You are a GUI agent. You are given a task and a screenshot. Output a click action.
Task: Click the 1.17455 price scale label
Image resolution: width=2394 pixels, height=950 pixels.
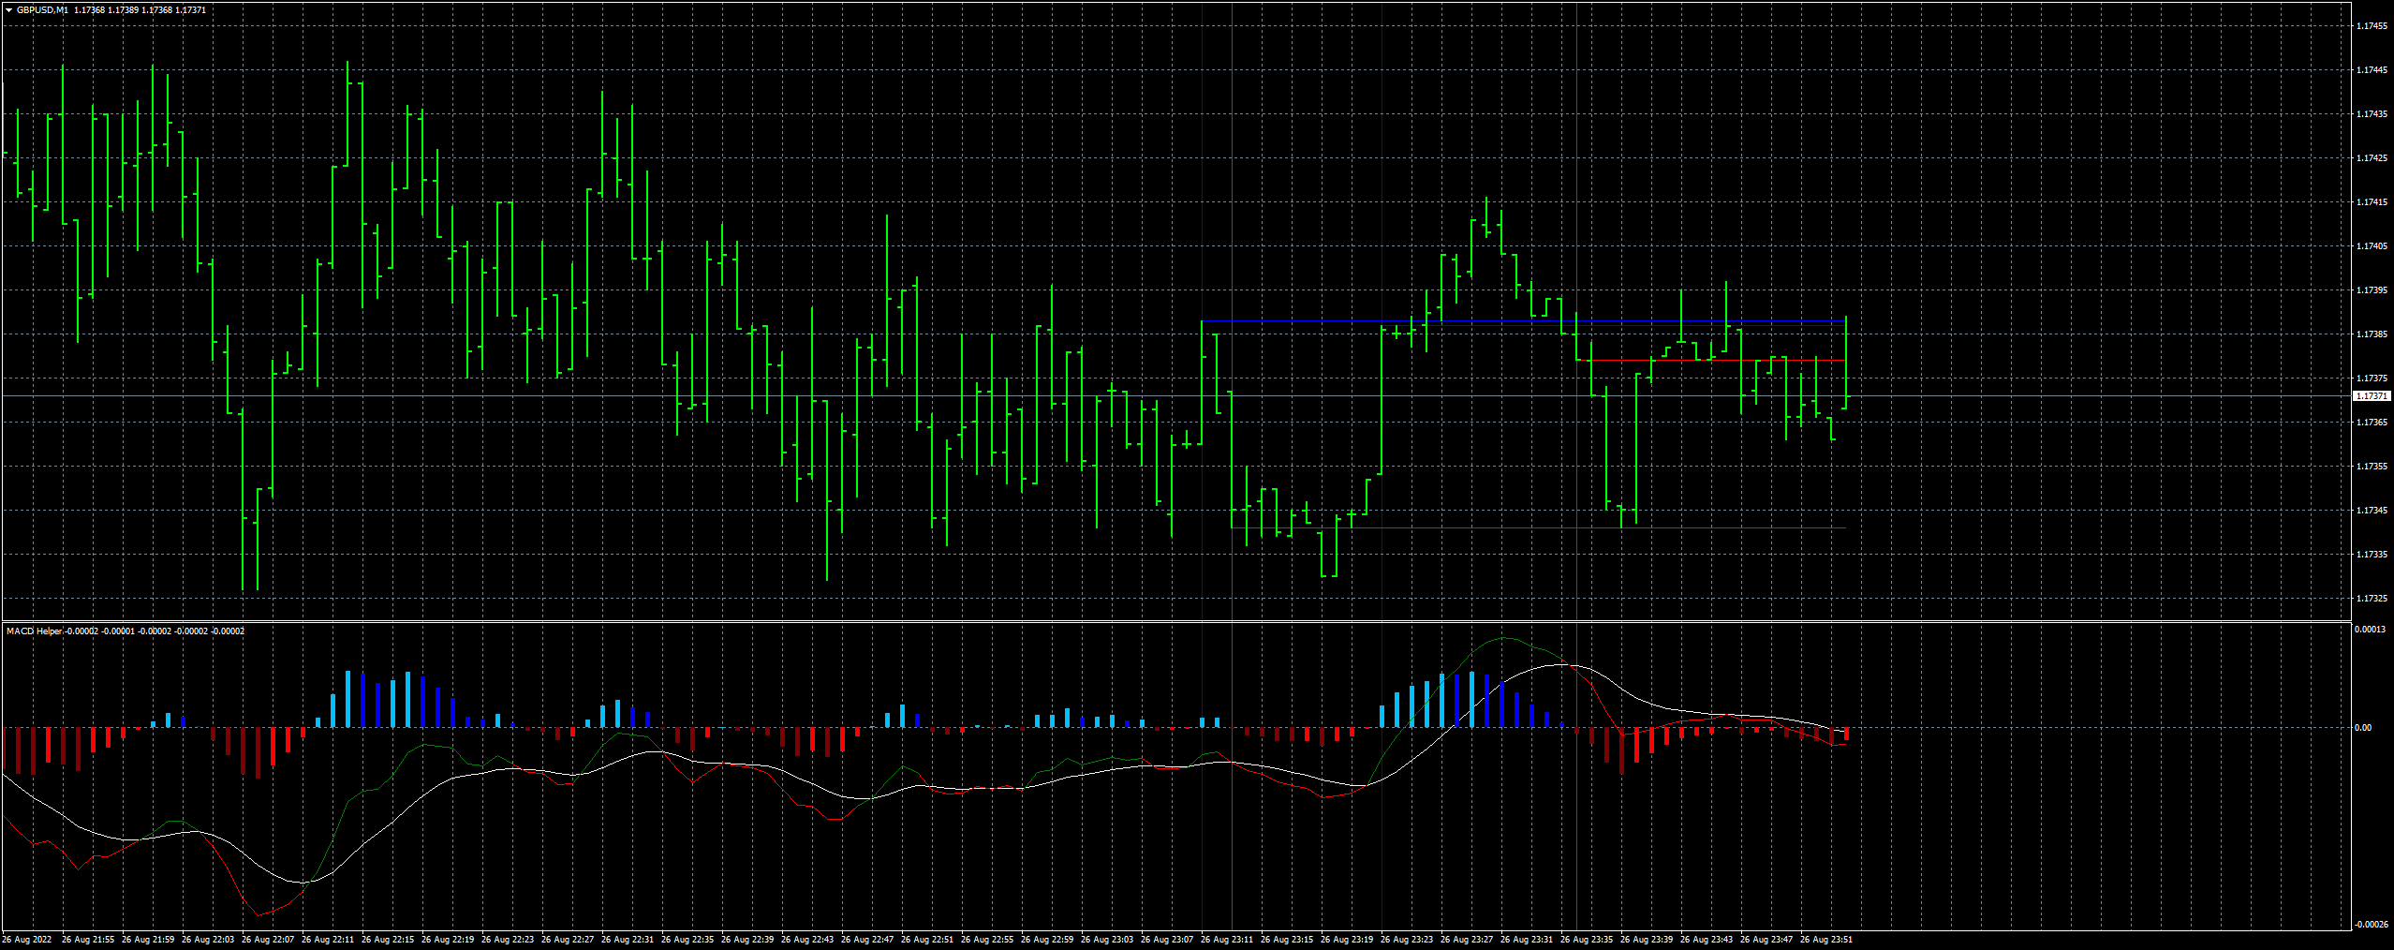[2372, 26]
